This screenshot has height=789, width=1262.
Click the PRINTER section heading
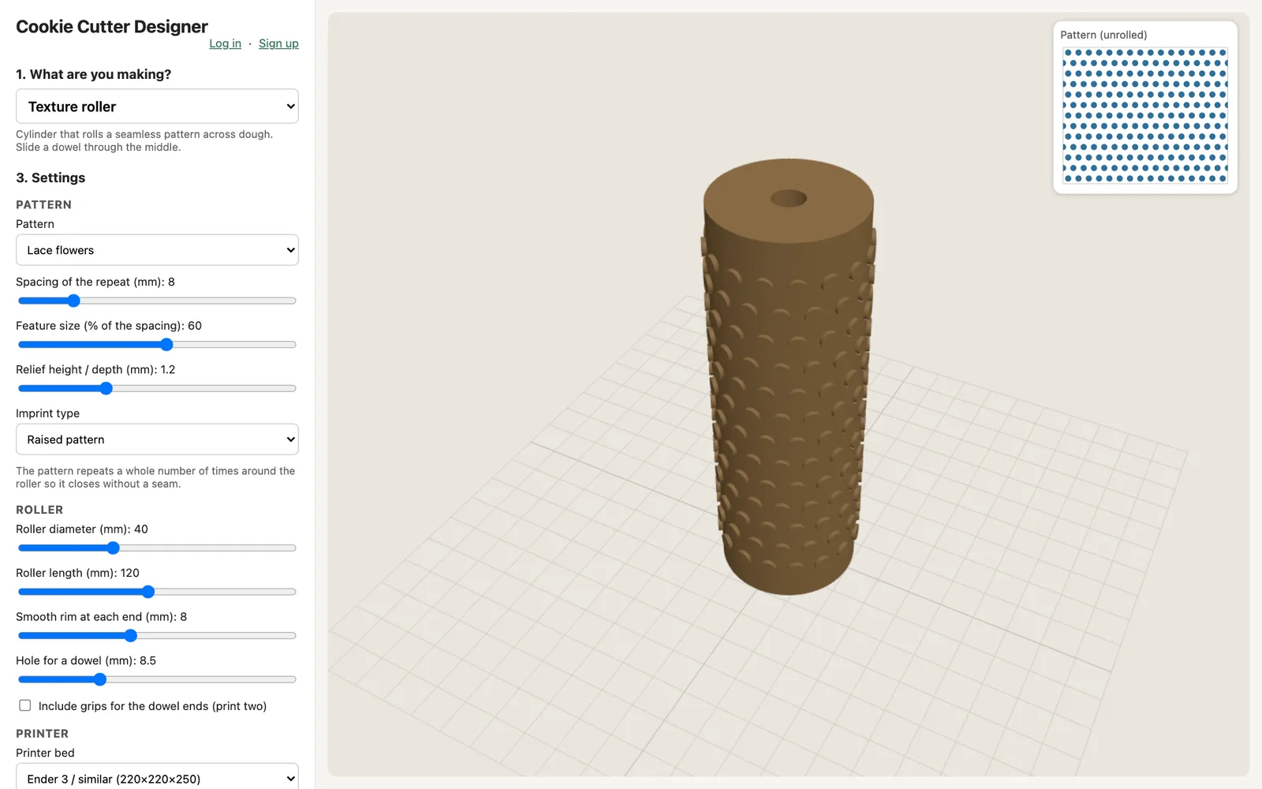click(x=43, y=734)
